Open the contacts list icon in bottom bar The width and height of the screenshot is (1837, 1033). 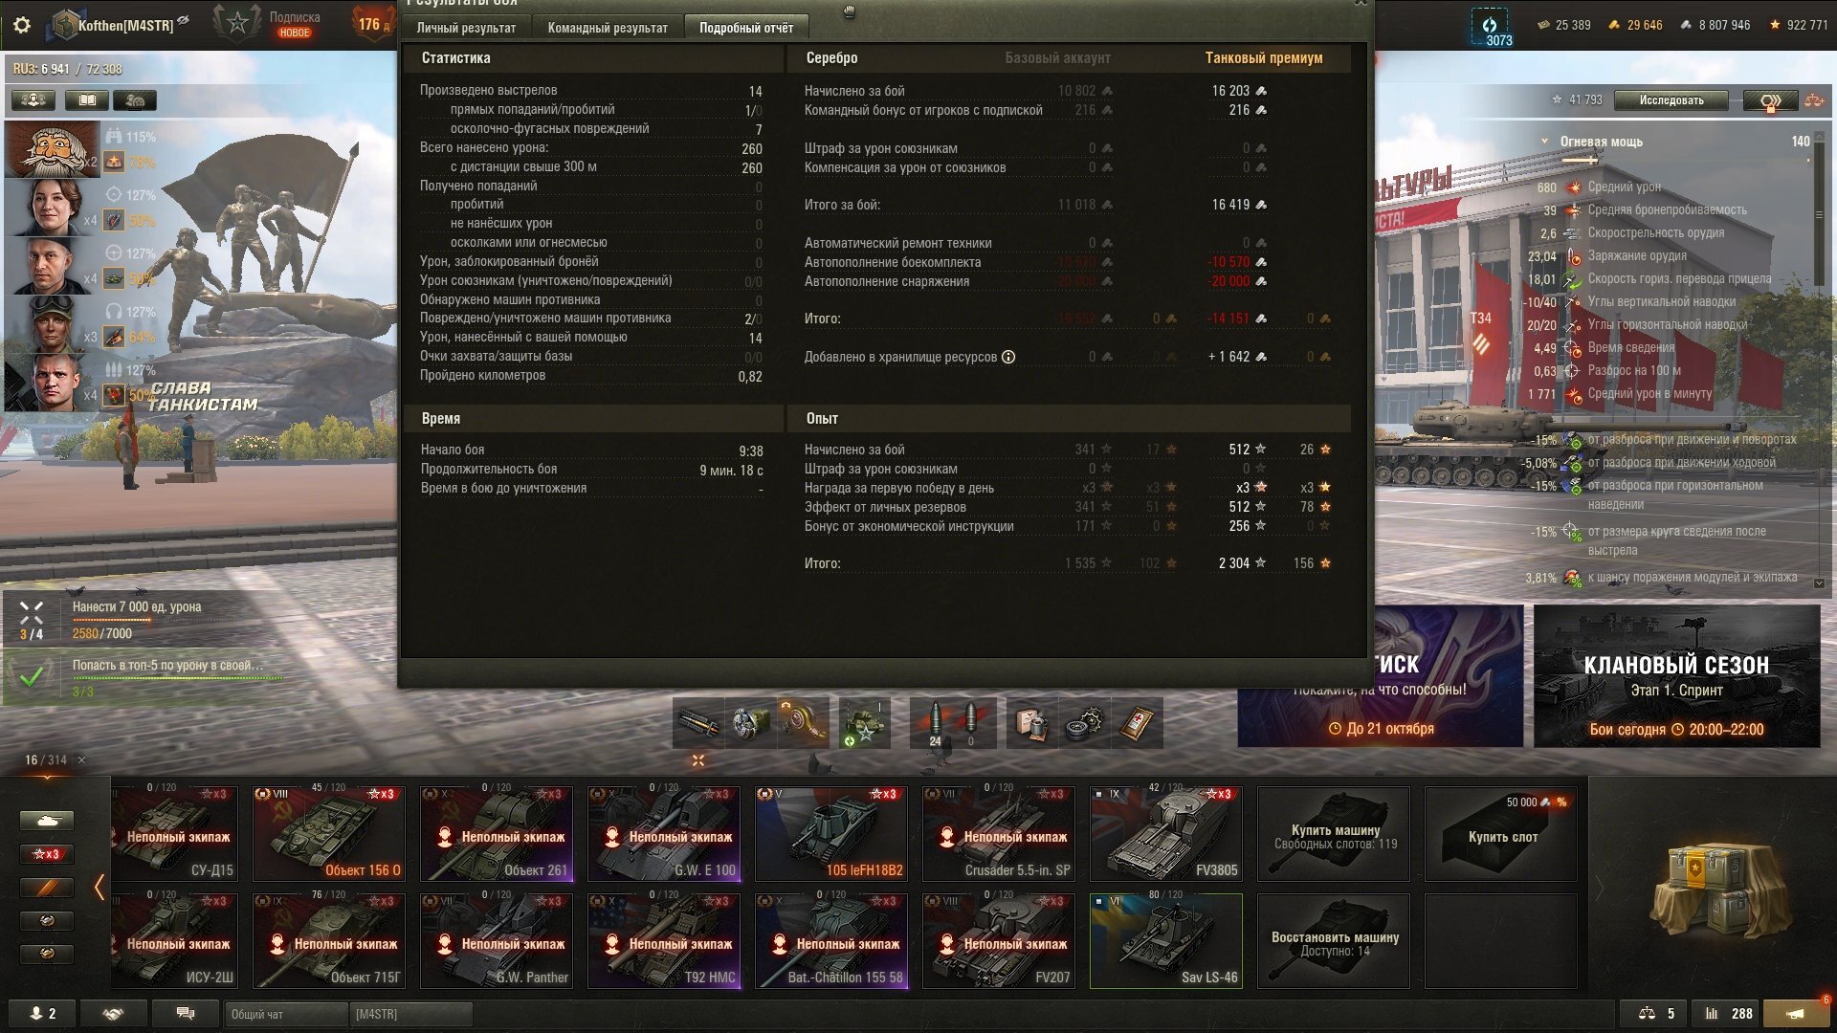pos(43,1013)
